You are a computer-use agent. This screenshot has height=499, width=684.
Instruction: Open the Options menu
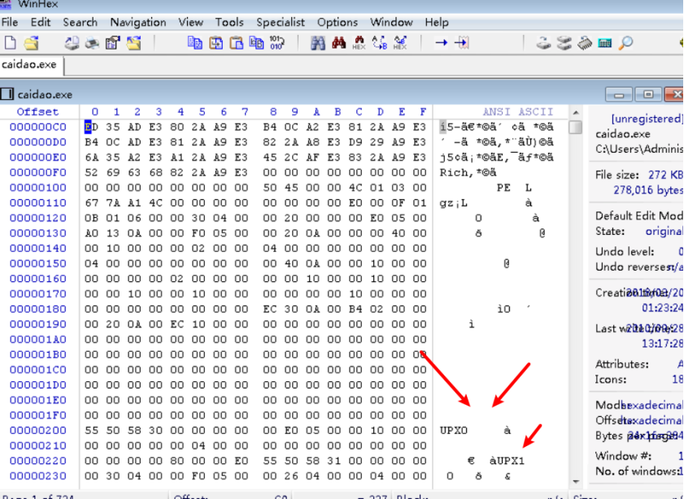338,22
